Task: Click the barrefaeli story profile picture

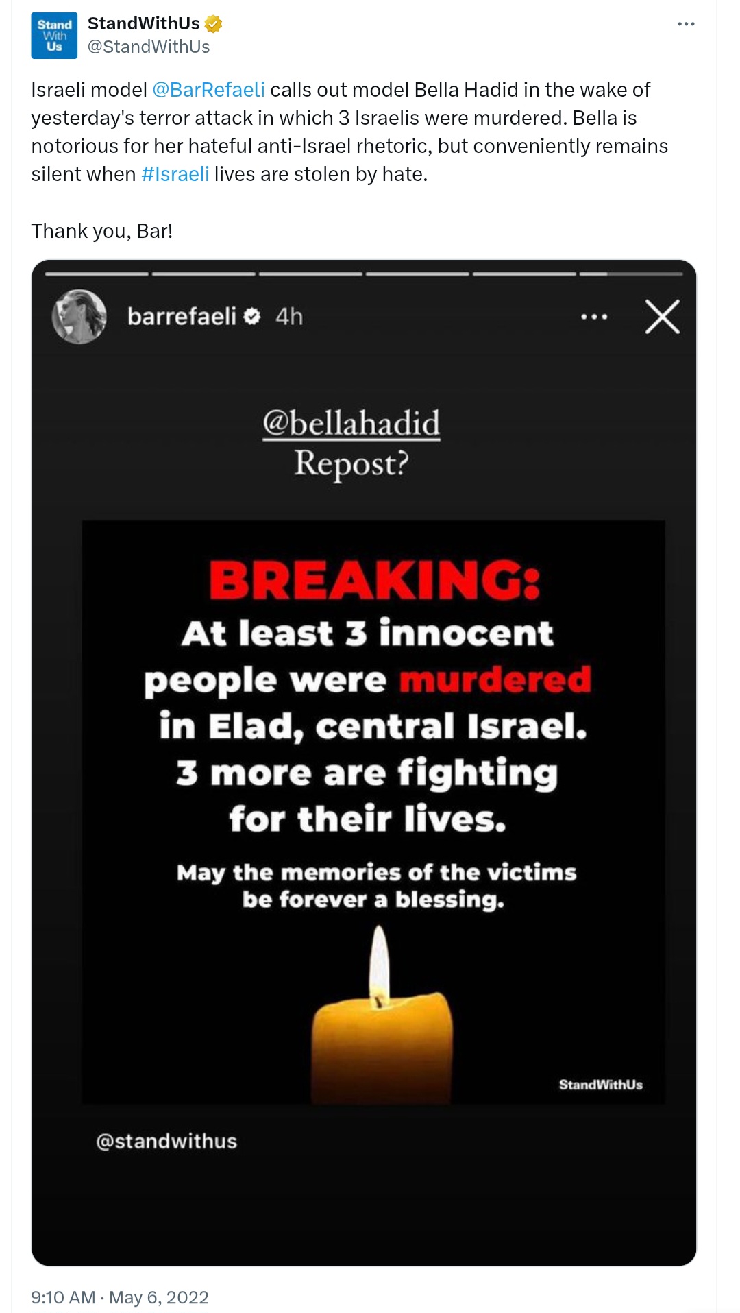Action: [79, 317]
